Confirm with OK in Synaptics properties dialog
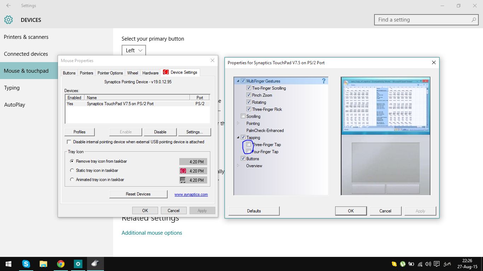The image size is (483, 271). coord(351,211)
